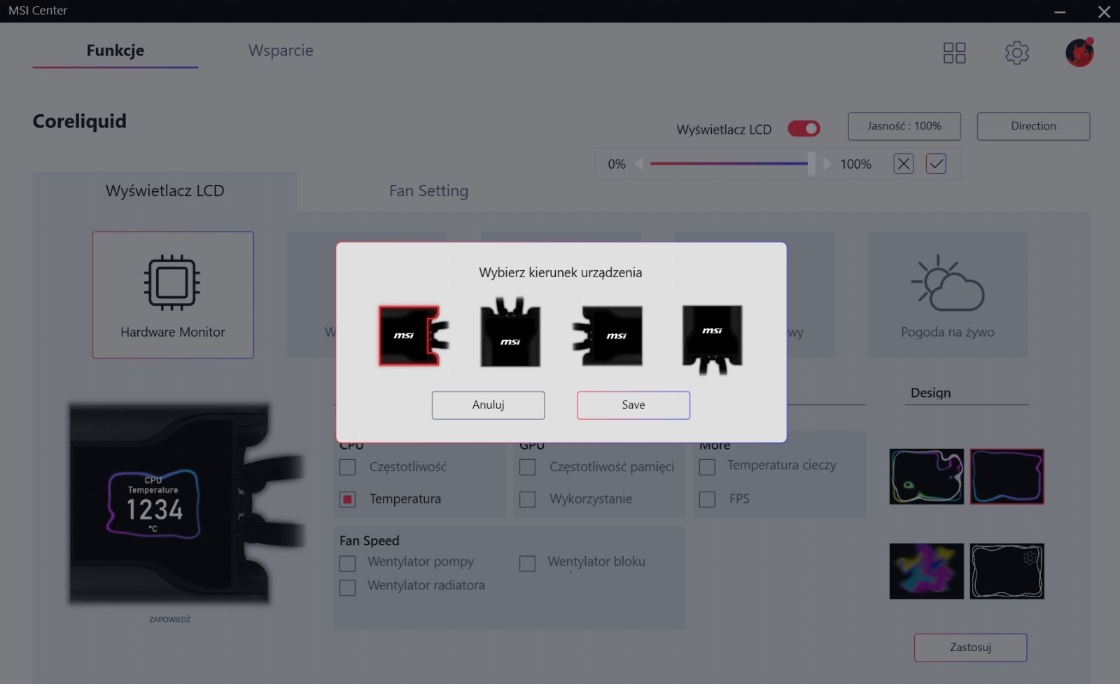
Task: Increase brightness with the right arrow
Action: pyautogui.click(x=827, y=164)
